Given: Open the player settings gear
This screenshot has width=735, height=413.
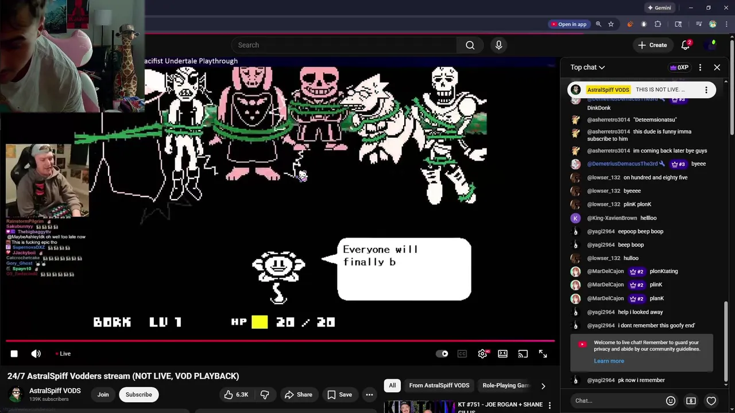Looking at the screenshot, I should tap(482, 354).
